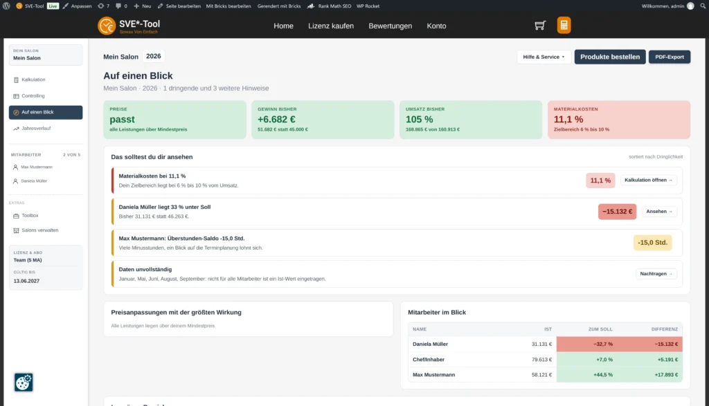Click the Produkte bestellen button
This screenshot has width=709, height=406.
click(610, 57)
